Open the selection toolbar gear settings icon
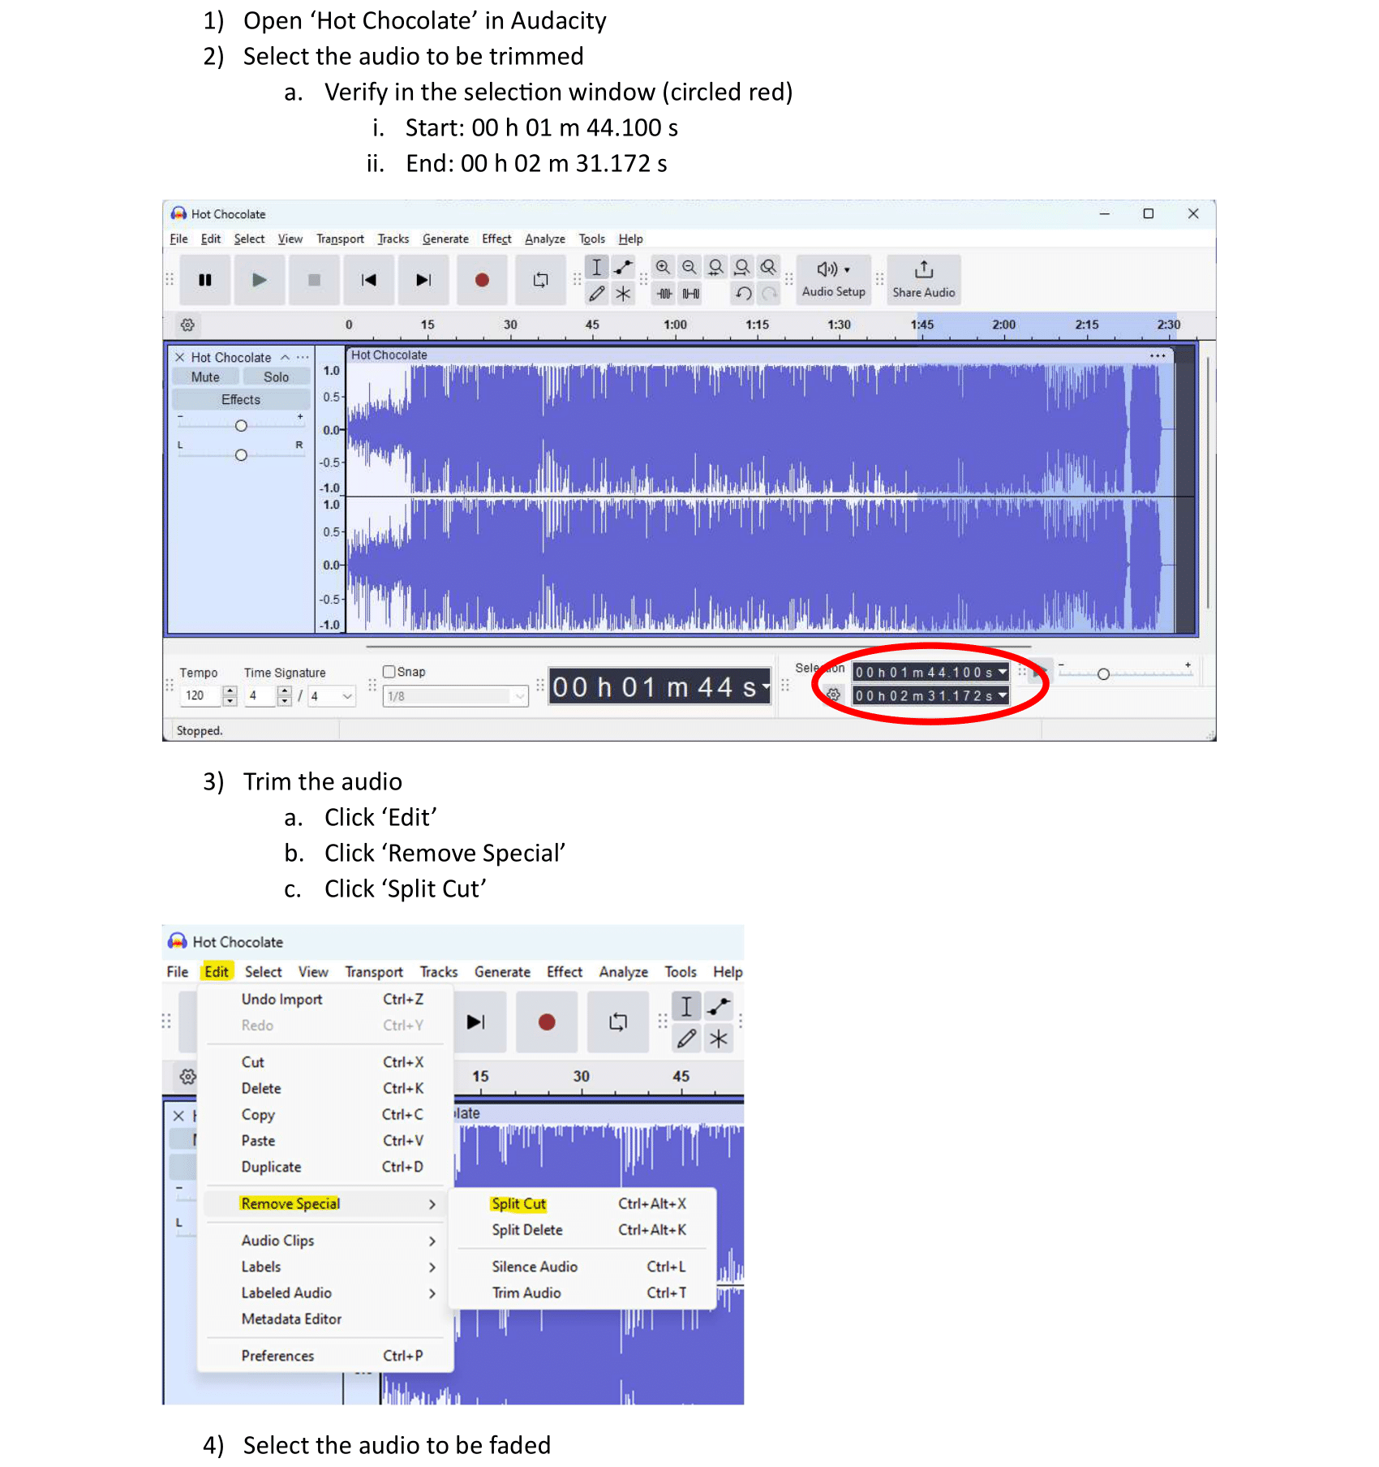 [833, 695]
